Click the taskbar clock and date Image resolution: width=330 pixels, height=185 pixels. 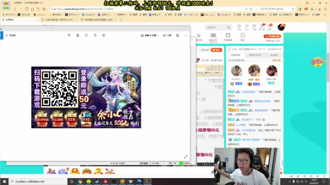tap(314, 181)
